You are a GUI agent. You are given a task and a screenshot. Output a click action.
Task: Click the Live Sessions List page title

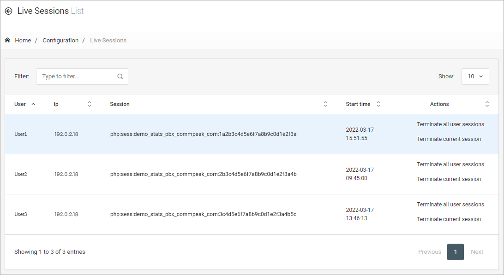(x=50, y=11)
